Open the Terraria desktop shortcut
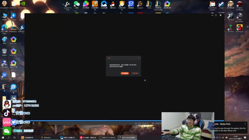 pyautogui.click(x=230, y=29)
